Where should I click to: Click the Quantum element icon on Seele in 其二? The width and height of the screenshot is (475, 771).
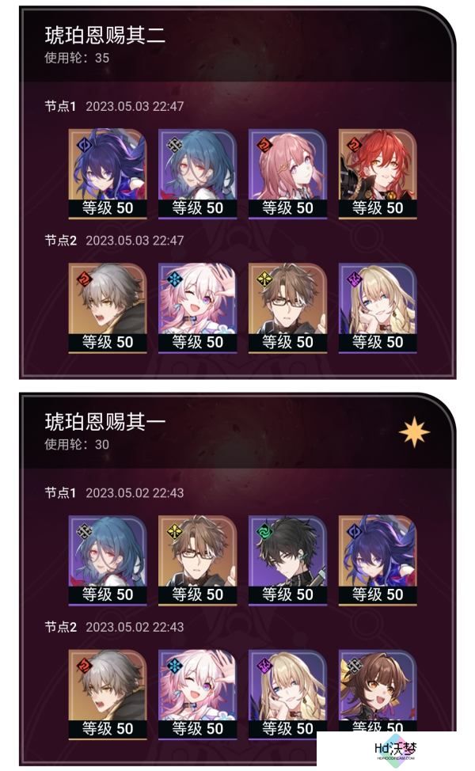pyautogui.click(x=85, y=145)
